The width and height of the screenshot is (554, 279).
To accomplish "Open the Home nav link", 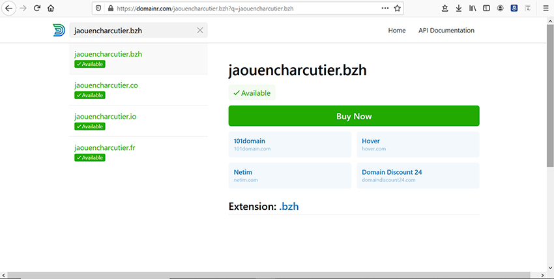I will [x=397, y=31].
